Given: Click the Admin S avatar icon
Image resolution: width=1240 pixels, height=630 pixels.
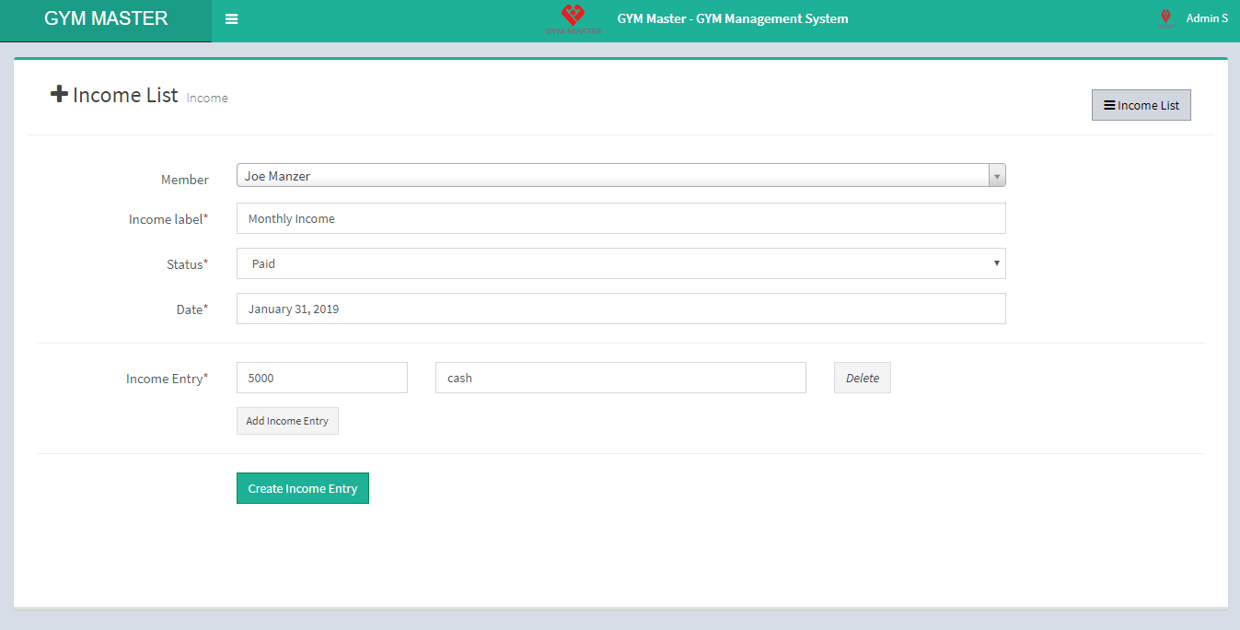Looking at the screenshot, I should 1165,18.
